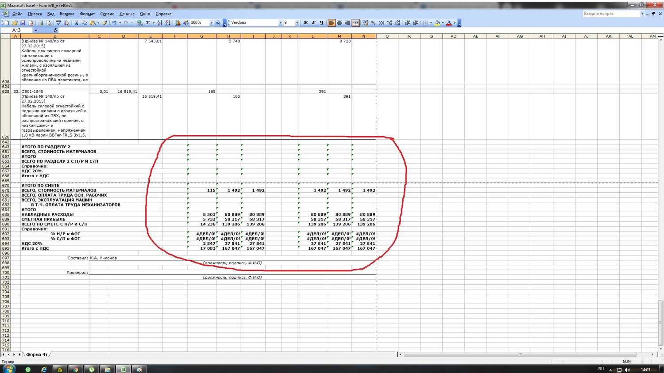Image resolution: width=664 pixels, height=373 pixels.
Task: Click the help question input field
Action: [611, 14]
